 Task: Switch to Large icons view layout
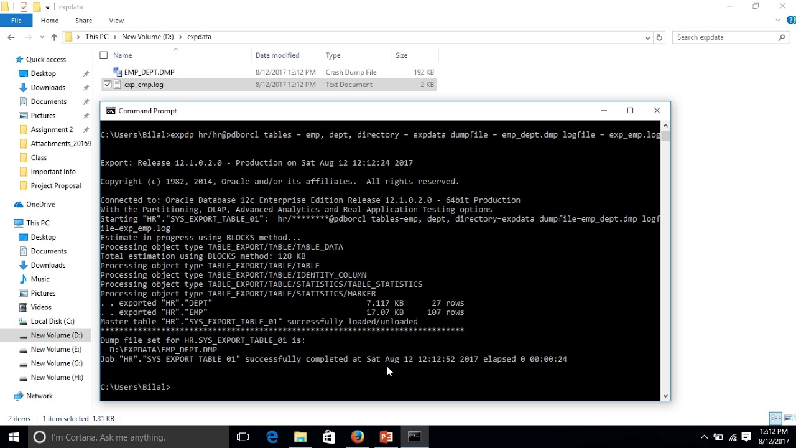(x=789, y=418)
